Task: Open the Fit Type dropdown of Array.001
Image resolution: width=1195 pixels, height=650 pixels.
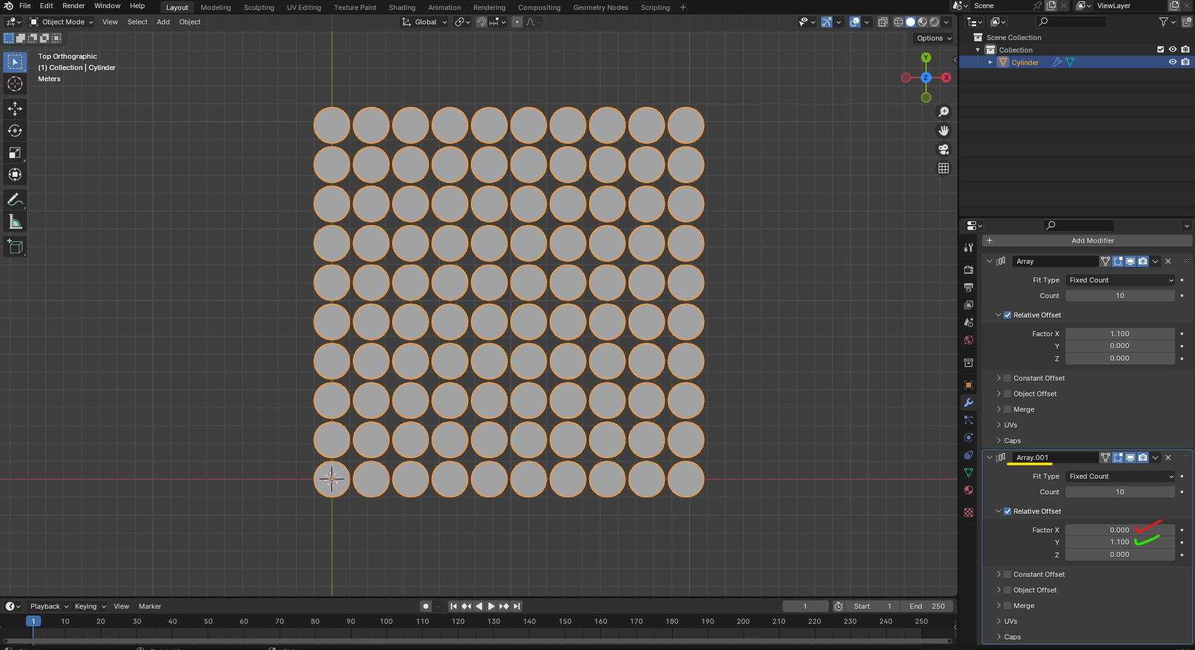Action: [x=1119, y=476]
